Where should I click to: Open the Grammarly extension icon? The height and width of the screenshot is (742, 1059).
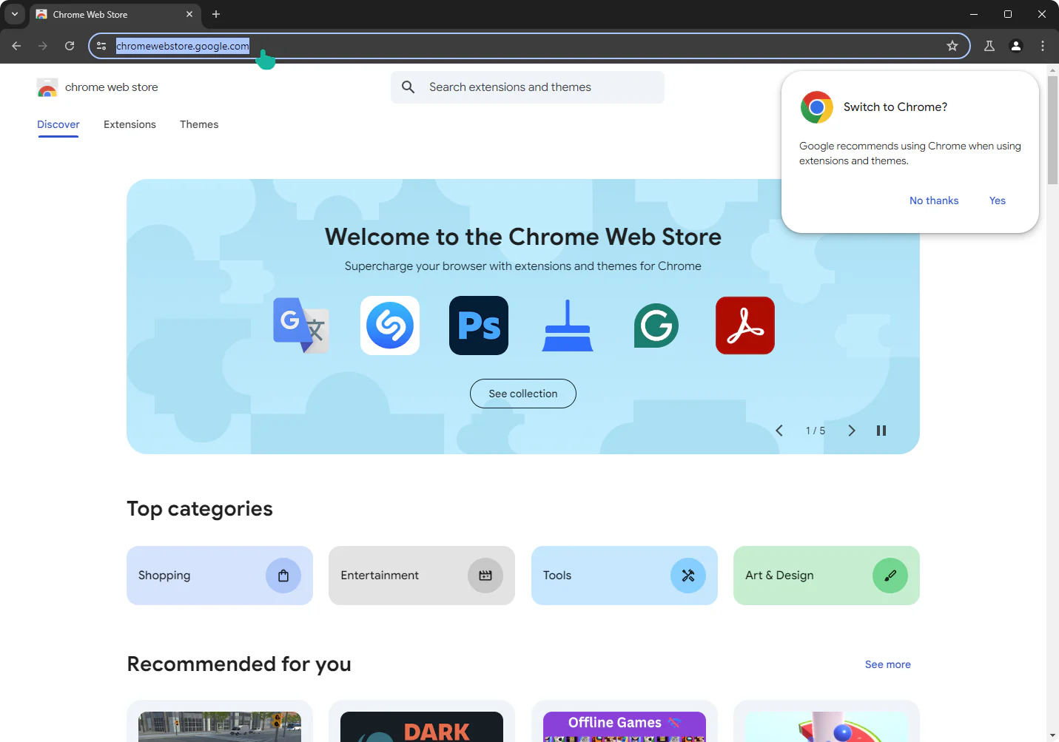click(x=656, y=326)
